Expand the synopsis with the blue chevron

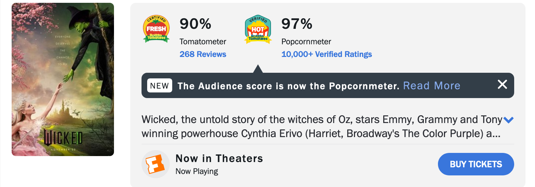pyautogui.click(x=509, y=120)
